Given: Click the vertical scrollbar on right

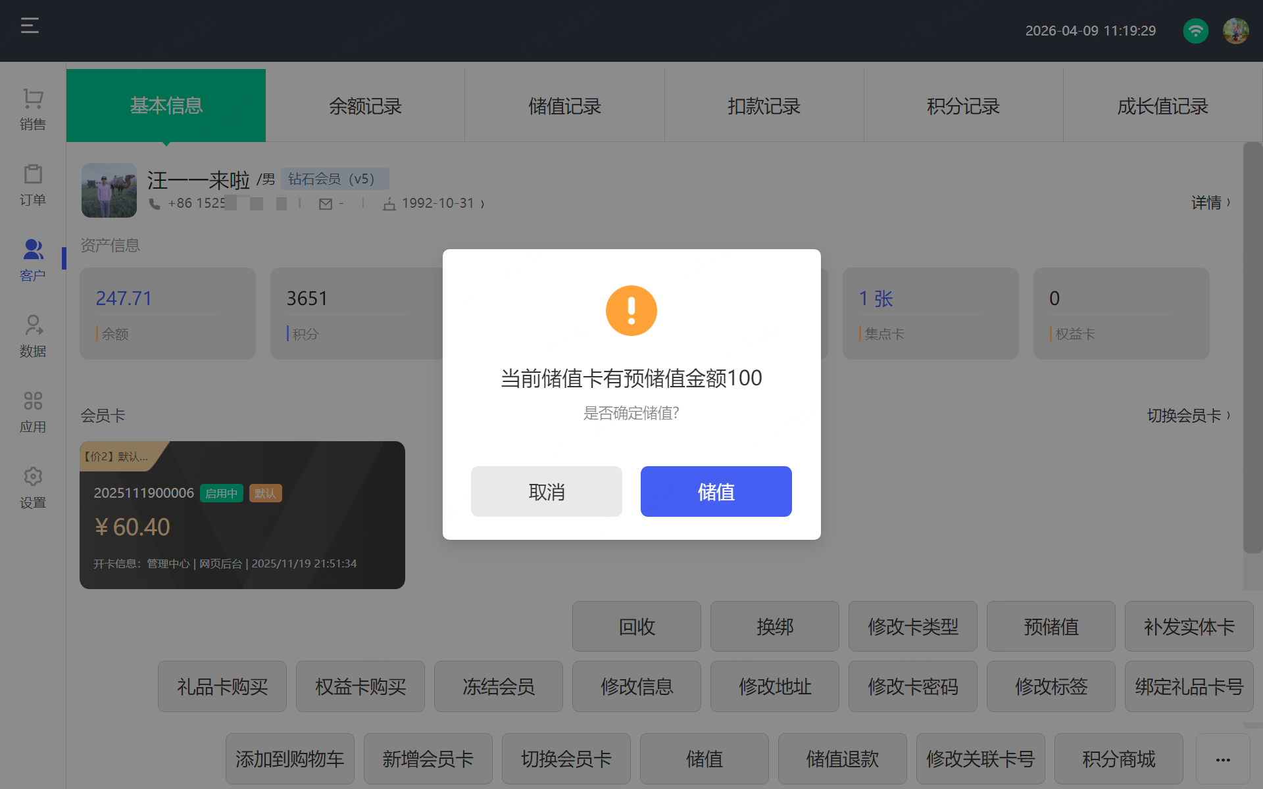Looking at the screenshot, I should (1252, 347).
